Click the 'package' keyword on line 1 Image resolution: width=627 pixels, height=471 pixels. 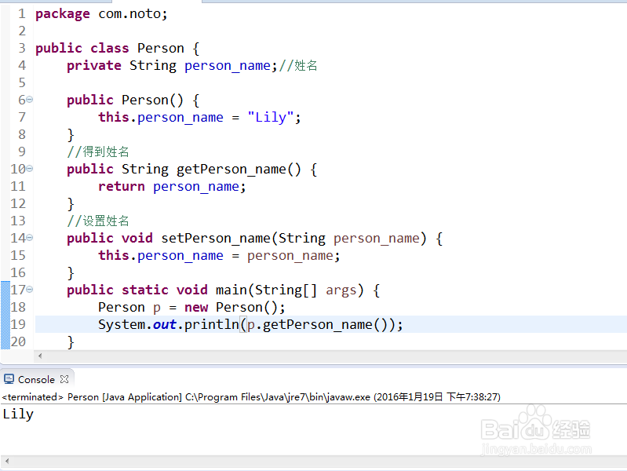tap(62, 14)
